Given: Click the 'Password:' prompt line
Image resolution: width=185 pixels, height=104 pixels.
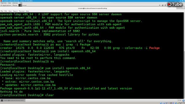Looking at the screenshot, I should [x=8, y=65].
